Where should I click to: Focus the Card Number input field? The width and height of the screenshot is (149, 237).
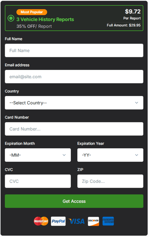[x=74, y=129]
